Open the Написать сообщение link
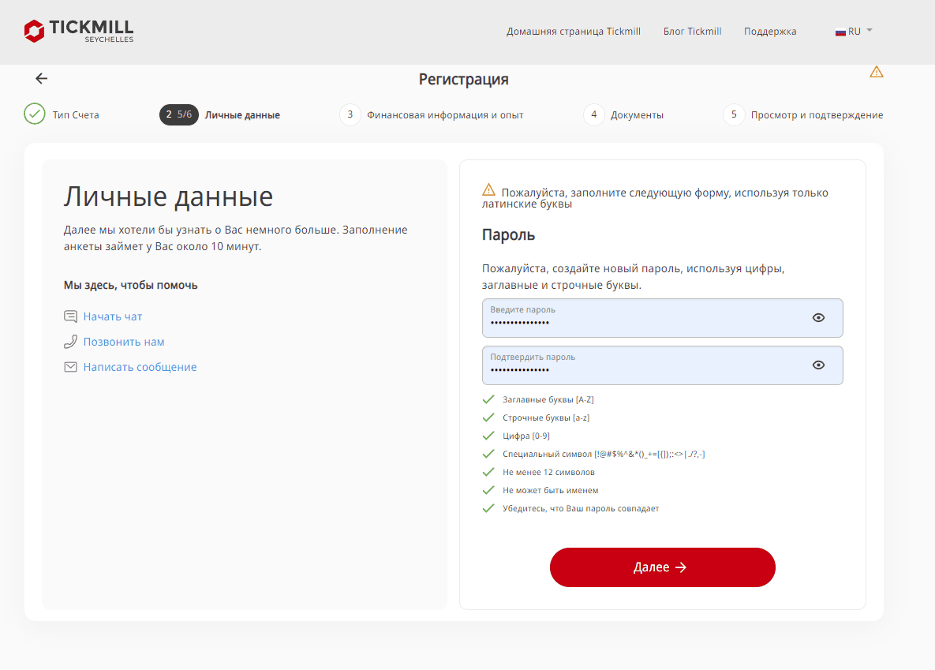The image size is (935, 670). 140,367
